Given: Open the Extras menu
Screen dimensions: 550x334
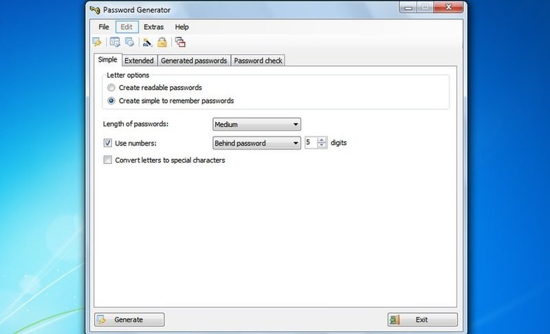Looking at the screenshot, I should tap(153, 27).
